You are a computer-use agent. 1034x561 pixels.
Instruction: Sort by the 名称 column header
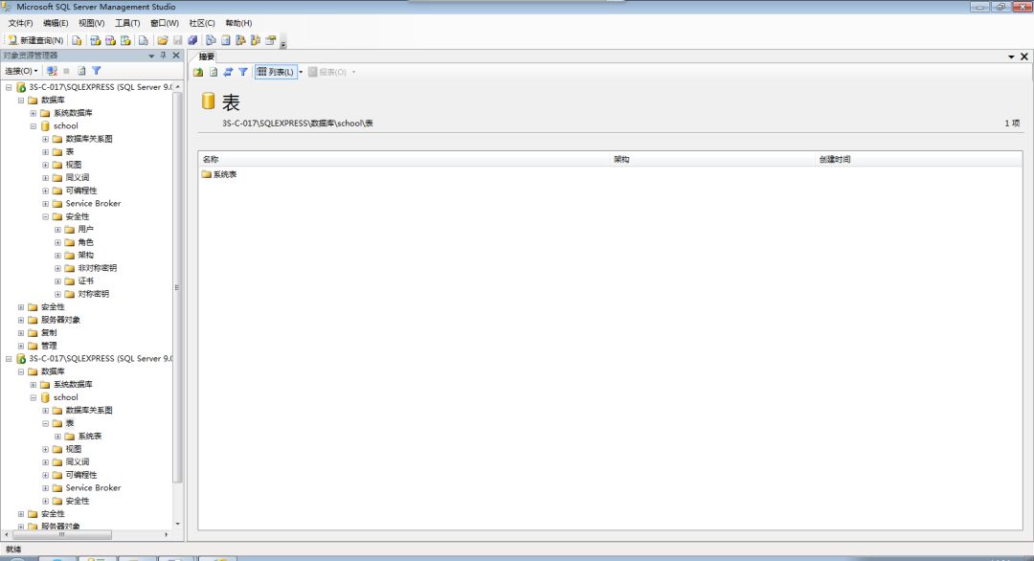pyautogui.click(x=404, y=159)
